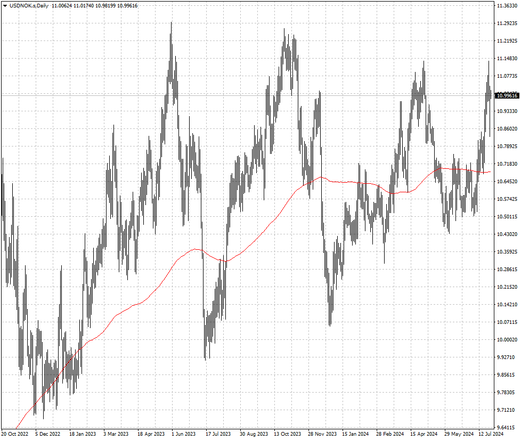Click price scale value 10.07115

(507, 322)
